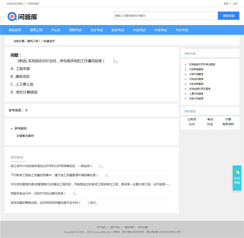
Task: Click the keyword search input box
Action: 166,16
